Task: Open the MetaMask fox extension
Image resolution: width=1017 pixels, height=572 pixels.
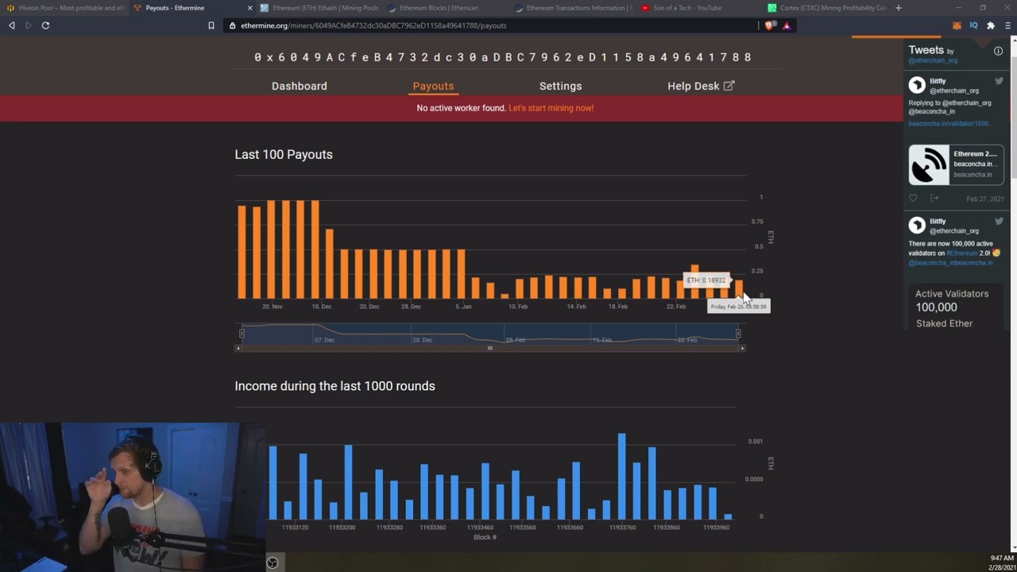Action: pyautogui.click(x=957, y=25)
